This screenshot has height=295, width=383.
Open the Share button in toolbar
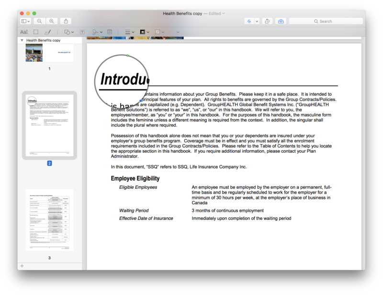[67, 22]
